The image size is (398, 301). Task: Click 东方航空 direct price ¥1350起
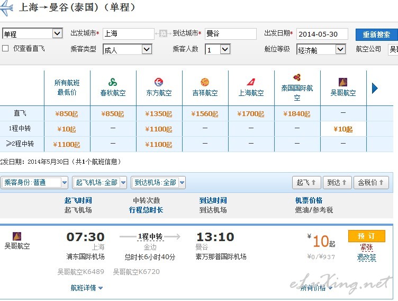pos(159,113)
